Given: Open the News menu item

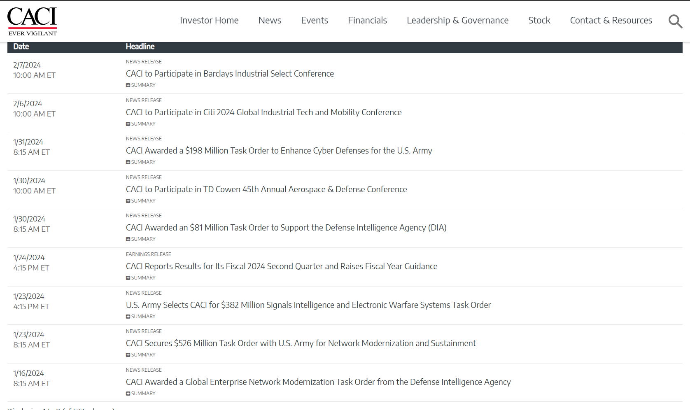Looking at the screenshot, I should tap(270, 20).
